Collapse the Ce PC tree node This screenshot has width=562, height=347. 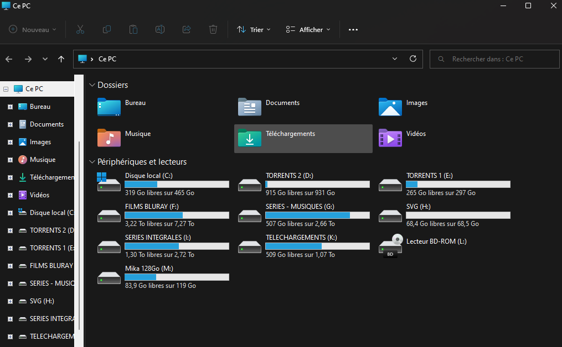click(6, 89)
